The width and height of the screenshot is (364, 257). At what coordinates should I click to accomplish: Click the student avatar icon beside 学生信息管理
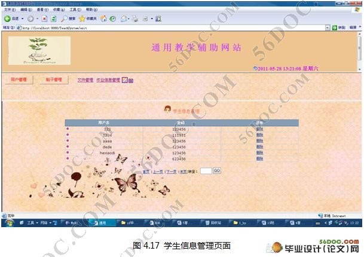point(167,110)
